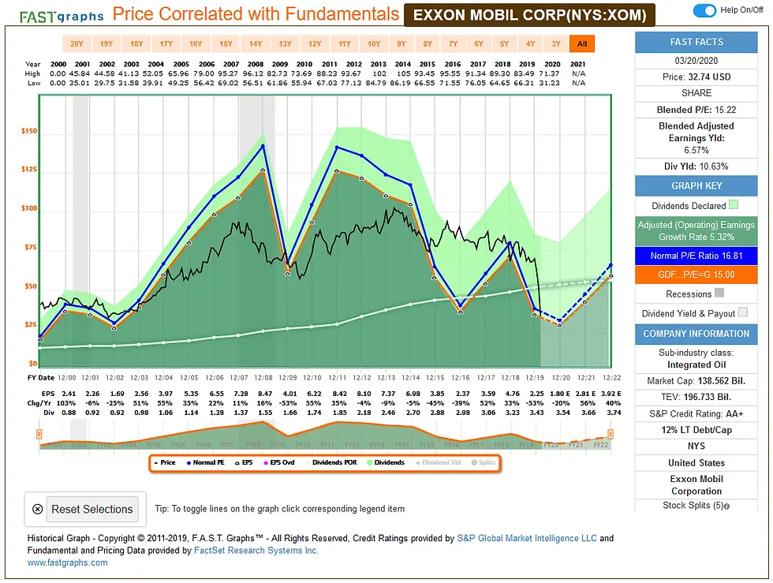The height and width of the screenshot is (583, 773).
Task: Select the 20Y time range tab
Action: pos(77,44)
